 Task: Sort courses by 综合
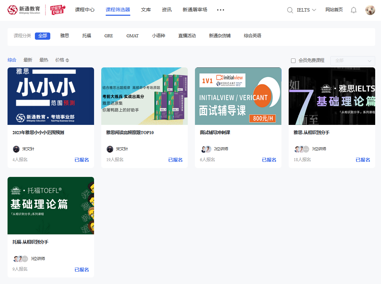tap(12, 60)
